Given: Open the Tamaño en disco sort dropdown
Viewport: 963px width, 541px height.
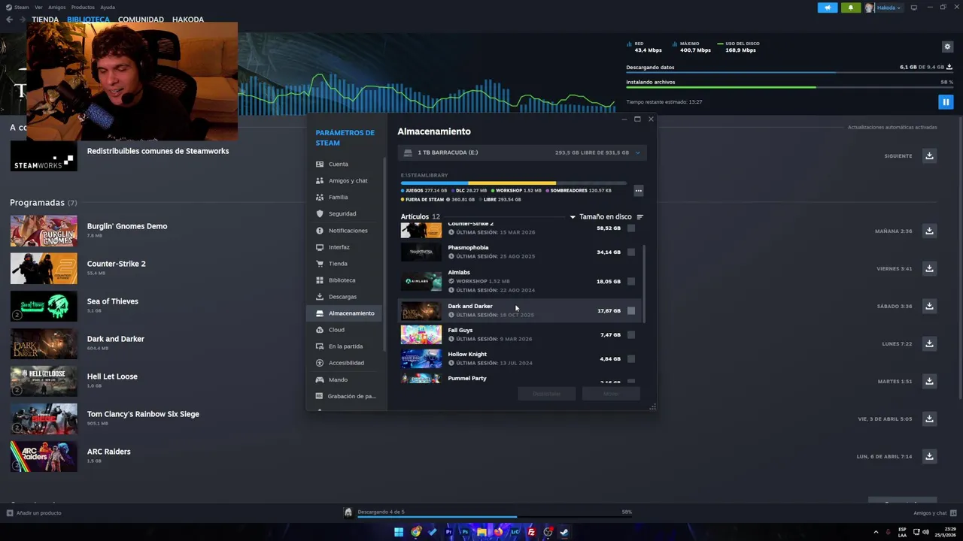Looking at the screenshot, I should [600, 217].
